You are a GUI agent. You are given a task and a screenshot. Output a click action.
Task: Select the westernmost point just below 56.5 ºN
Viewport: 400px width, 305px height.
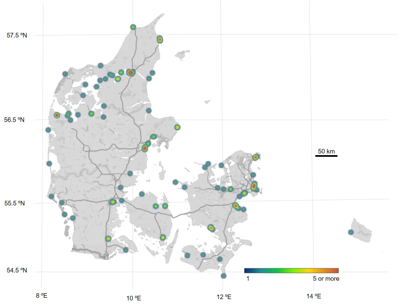tap(48, 130)
